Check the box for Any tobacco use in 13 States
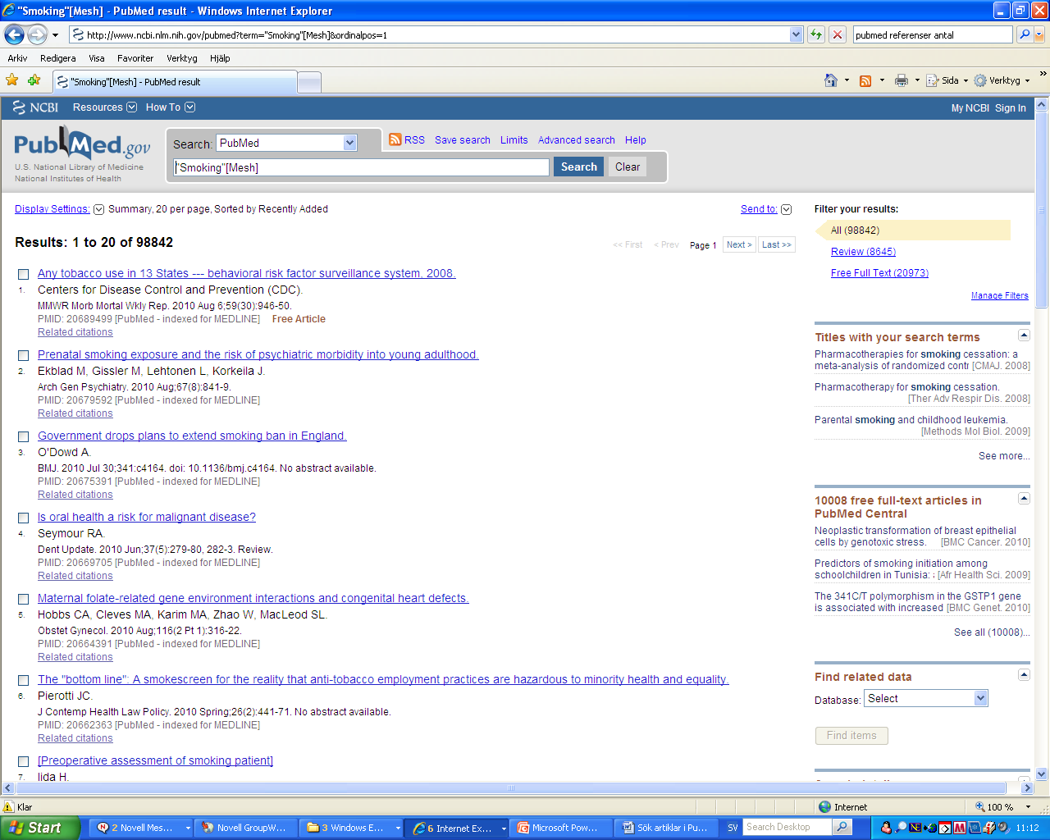This screenshot has width=1050, height=840. [x=23, y=274]
